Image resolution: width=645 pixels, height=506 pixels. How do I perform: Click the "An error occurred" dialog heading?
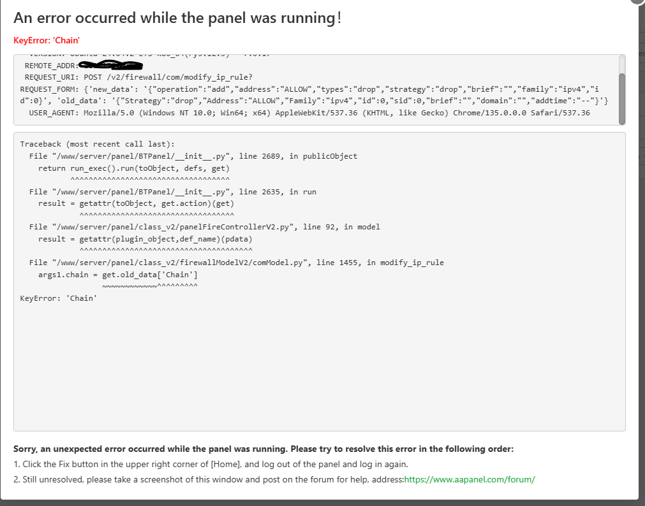coord(177,18)
